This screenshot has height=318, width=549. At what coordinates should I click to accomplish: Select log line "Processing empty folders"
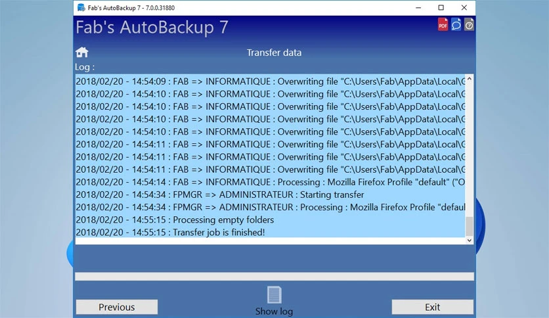point(271,219)
